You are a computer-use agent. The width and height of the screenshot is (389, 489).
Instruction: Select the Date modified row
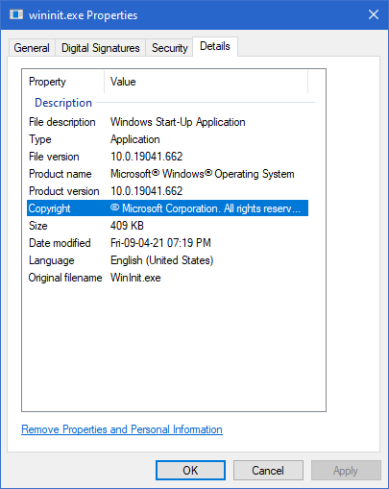click(x=167, y=243)
